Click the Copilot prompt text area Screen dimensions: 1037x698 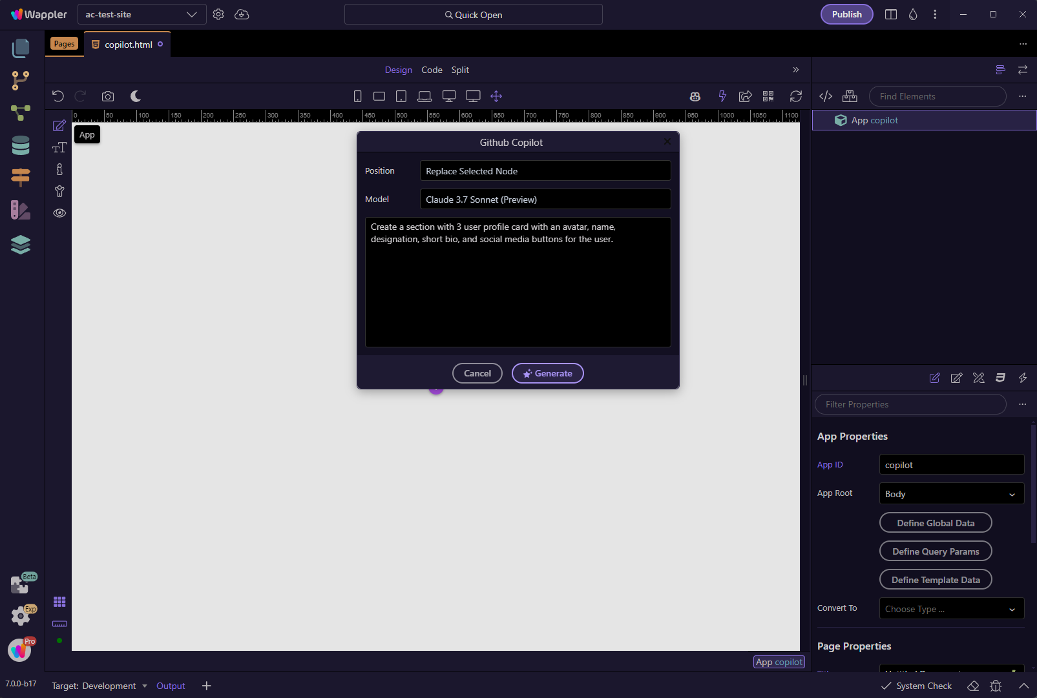pyautogui.click(x=518, y=282)
